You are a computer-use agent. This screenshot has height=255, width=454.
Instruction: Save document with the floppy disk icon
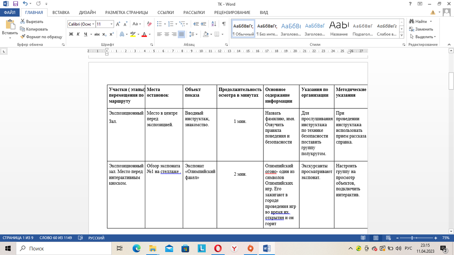click(16, 4)
